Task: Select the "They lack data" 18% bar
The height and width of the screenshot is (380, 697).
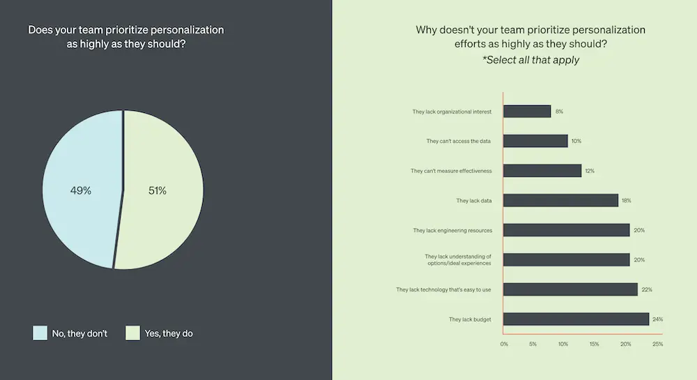Action: click(560, 201)
